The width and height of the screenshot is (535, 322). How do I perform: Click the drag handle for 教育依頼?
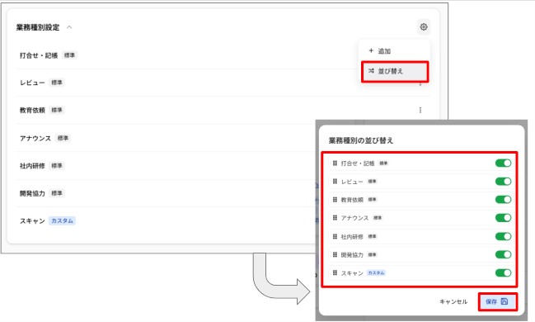[335, 200]
